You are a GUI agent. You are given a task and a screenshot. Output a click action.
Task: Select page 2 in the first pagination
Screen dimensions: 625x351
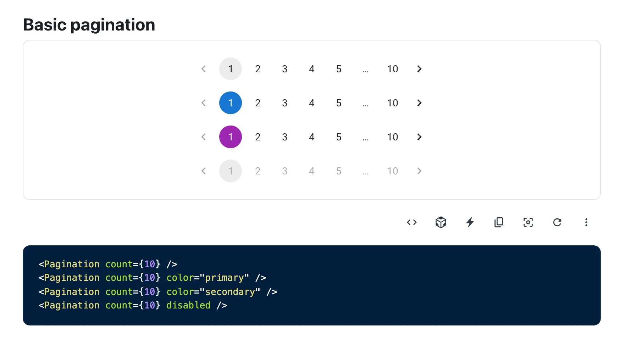(x=258, y=69)
